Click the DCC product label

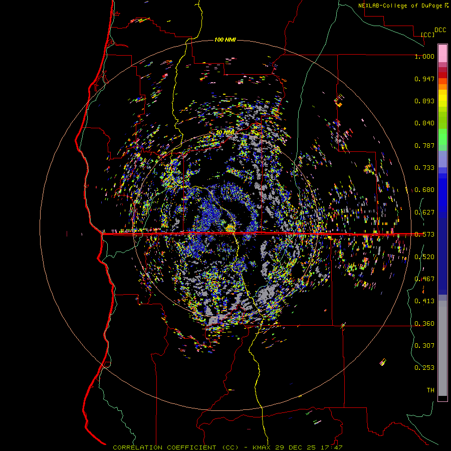[440, 30]
